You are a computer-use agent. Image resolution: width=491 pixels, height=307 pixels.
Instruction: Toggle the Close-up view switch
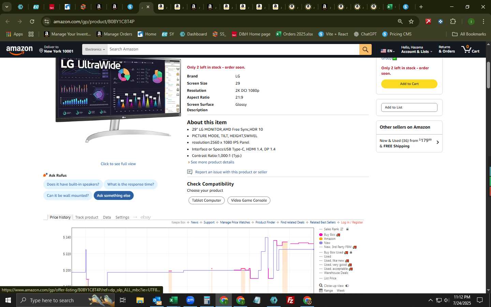coord(347,286)
